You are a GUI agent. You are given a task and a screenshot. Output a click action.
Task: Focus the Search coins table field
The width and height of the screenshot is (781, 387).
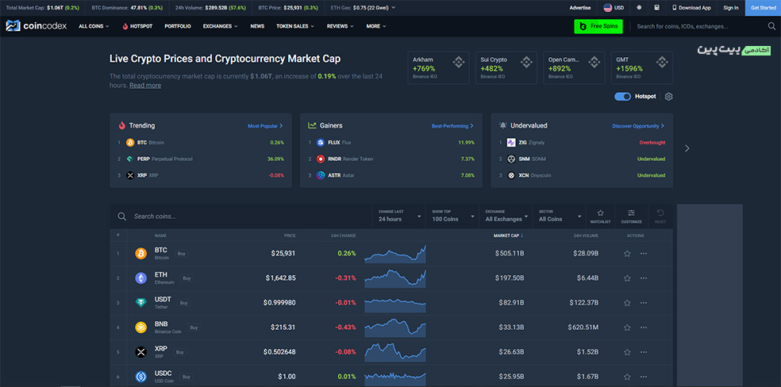240,216
